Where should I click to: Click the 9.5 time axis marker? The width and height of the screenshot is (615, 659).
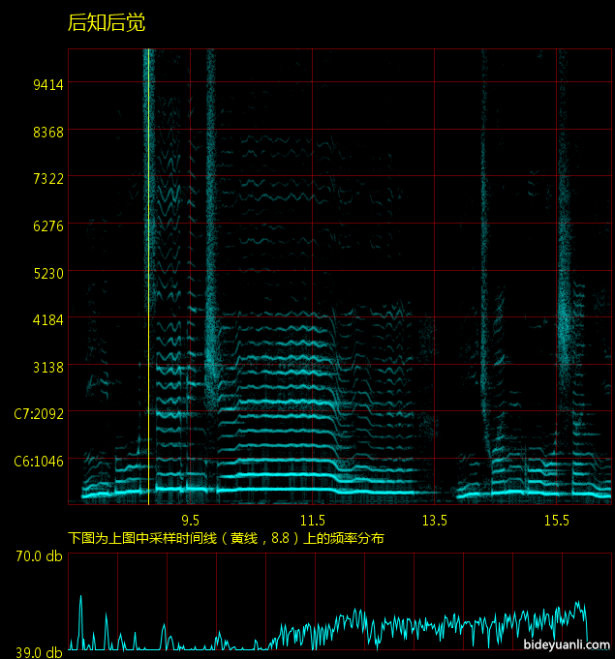190,521
